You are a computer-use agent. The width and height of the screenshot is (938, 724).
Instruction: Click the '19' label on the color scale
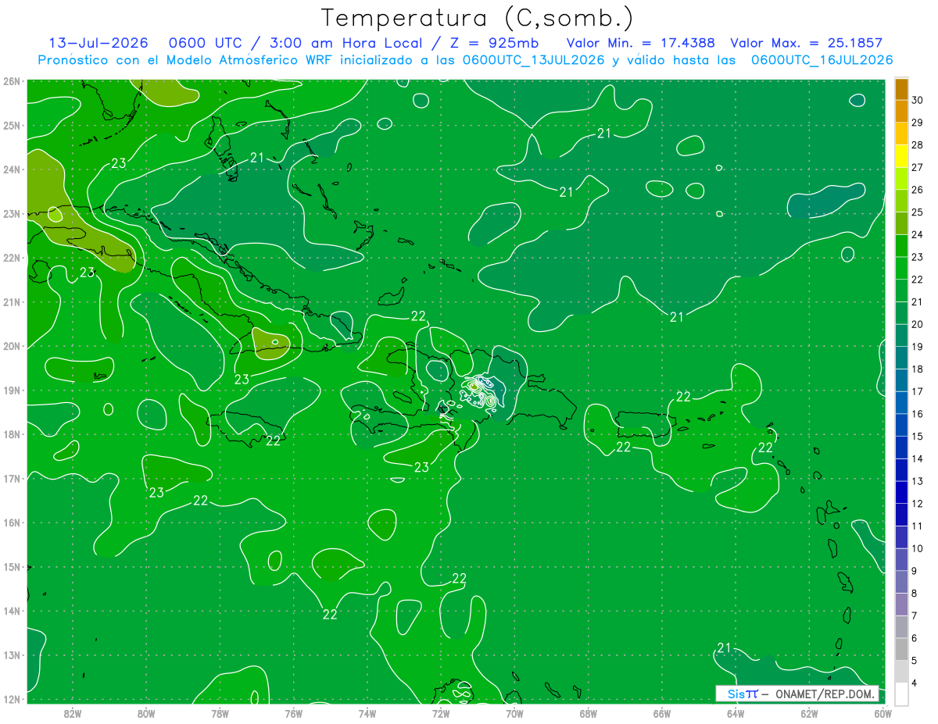click(917, 346)
